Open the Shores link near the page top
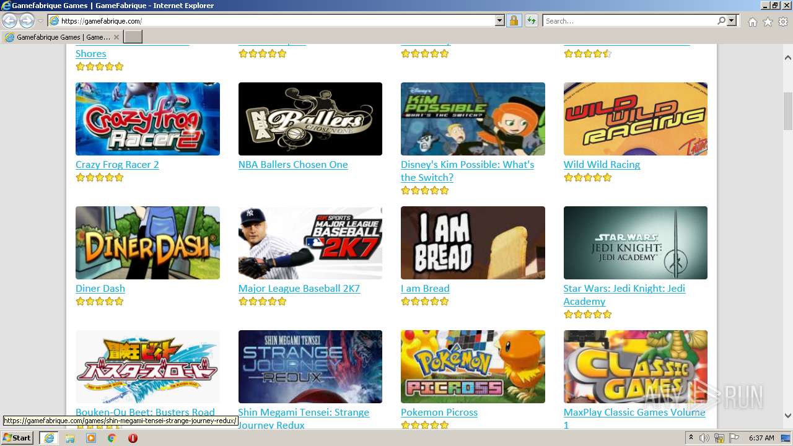The width and height of the screenshot is (793, 446). (x=91, y=53)
